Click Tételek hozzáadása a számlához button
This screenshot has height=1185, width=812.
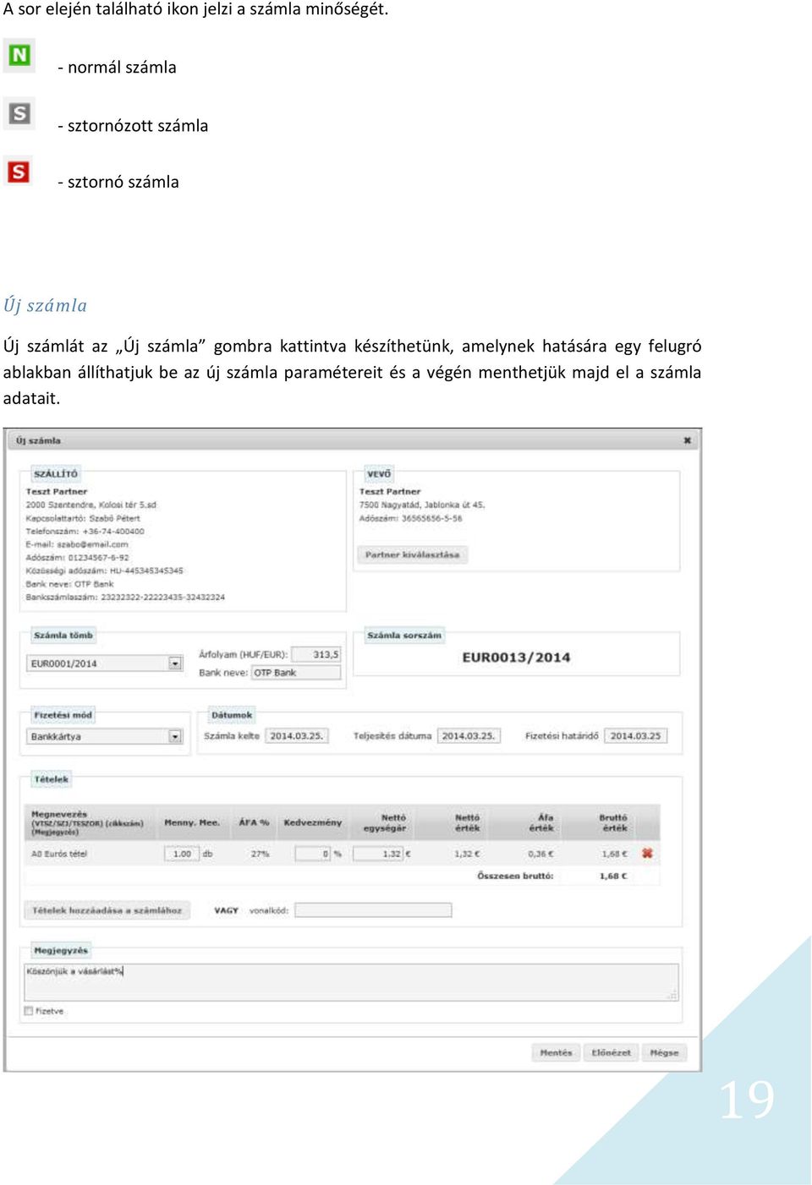click(x=107, y=910)
